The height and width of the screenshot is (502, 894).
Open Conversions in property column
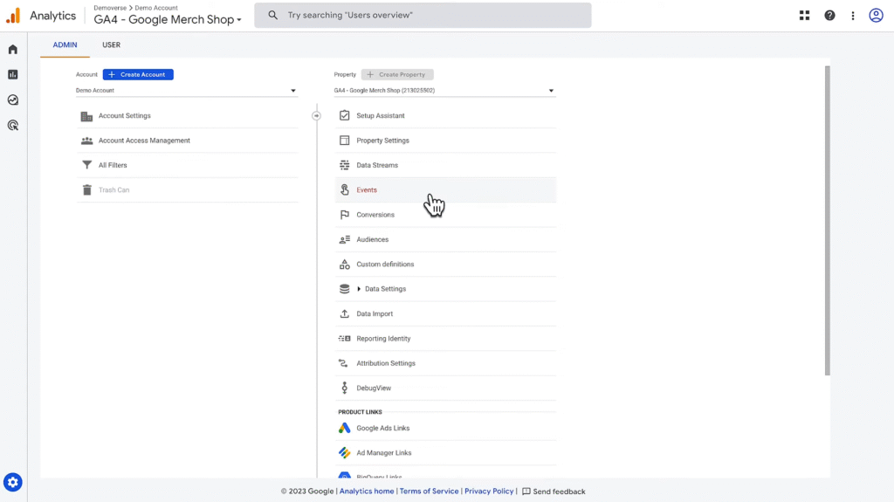446,215
